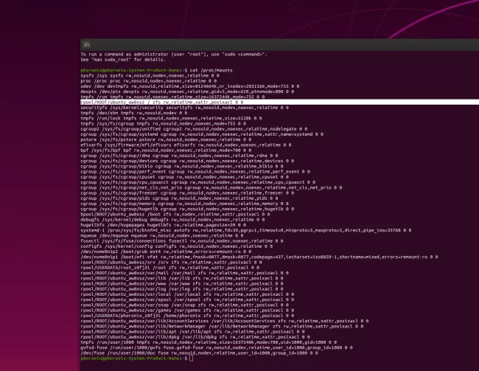Click the rpool /srv zfs mount line
479x371 pixels.
point(172,263)
